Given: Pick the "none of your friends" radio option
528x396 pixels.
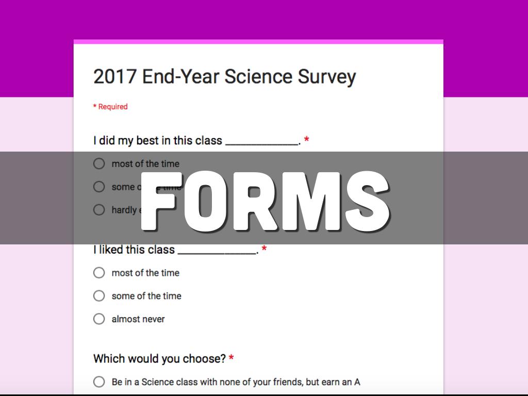Looking at the screenshot, I should [x=99, y=382].
